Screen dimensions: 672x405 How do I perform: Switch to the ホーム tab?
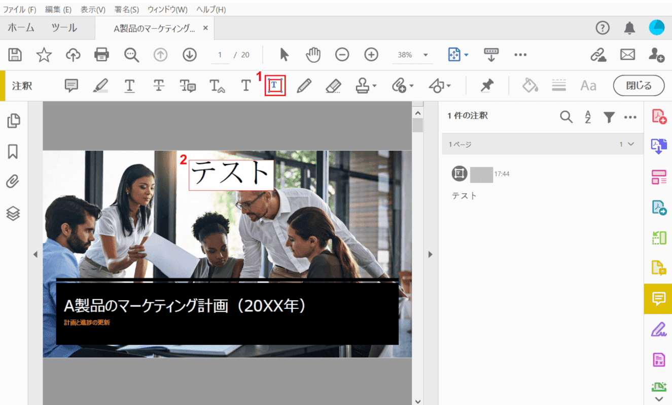(x=21, y=28)
